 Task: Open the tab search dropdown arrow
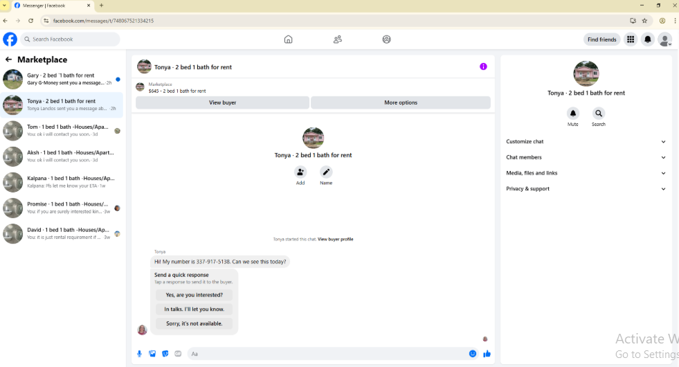(x=4, y=6)
